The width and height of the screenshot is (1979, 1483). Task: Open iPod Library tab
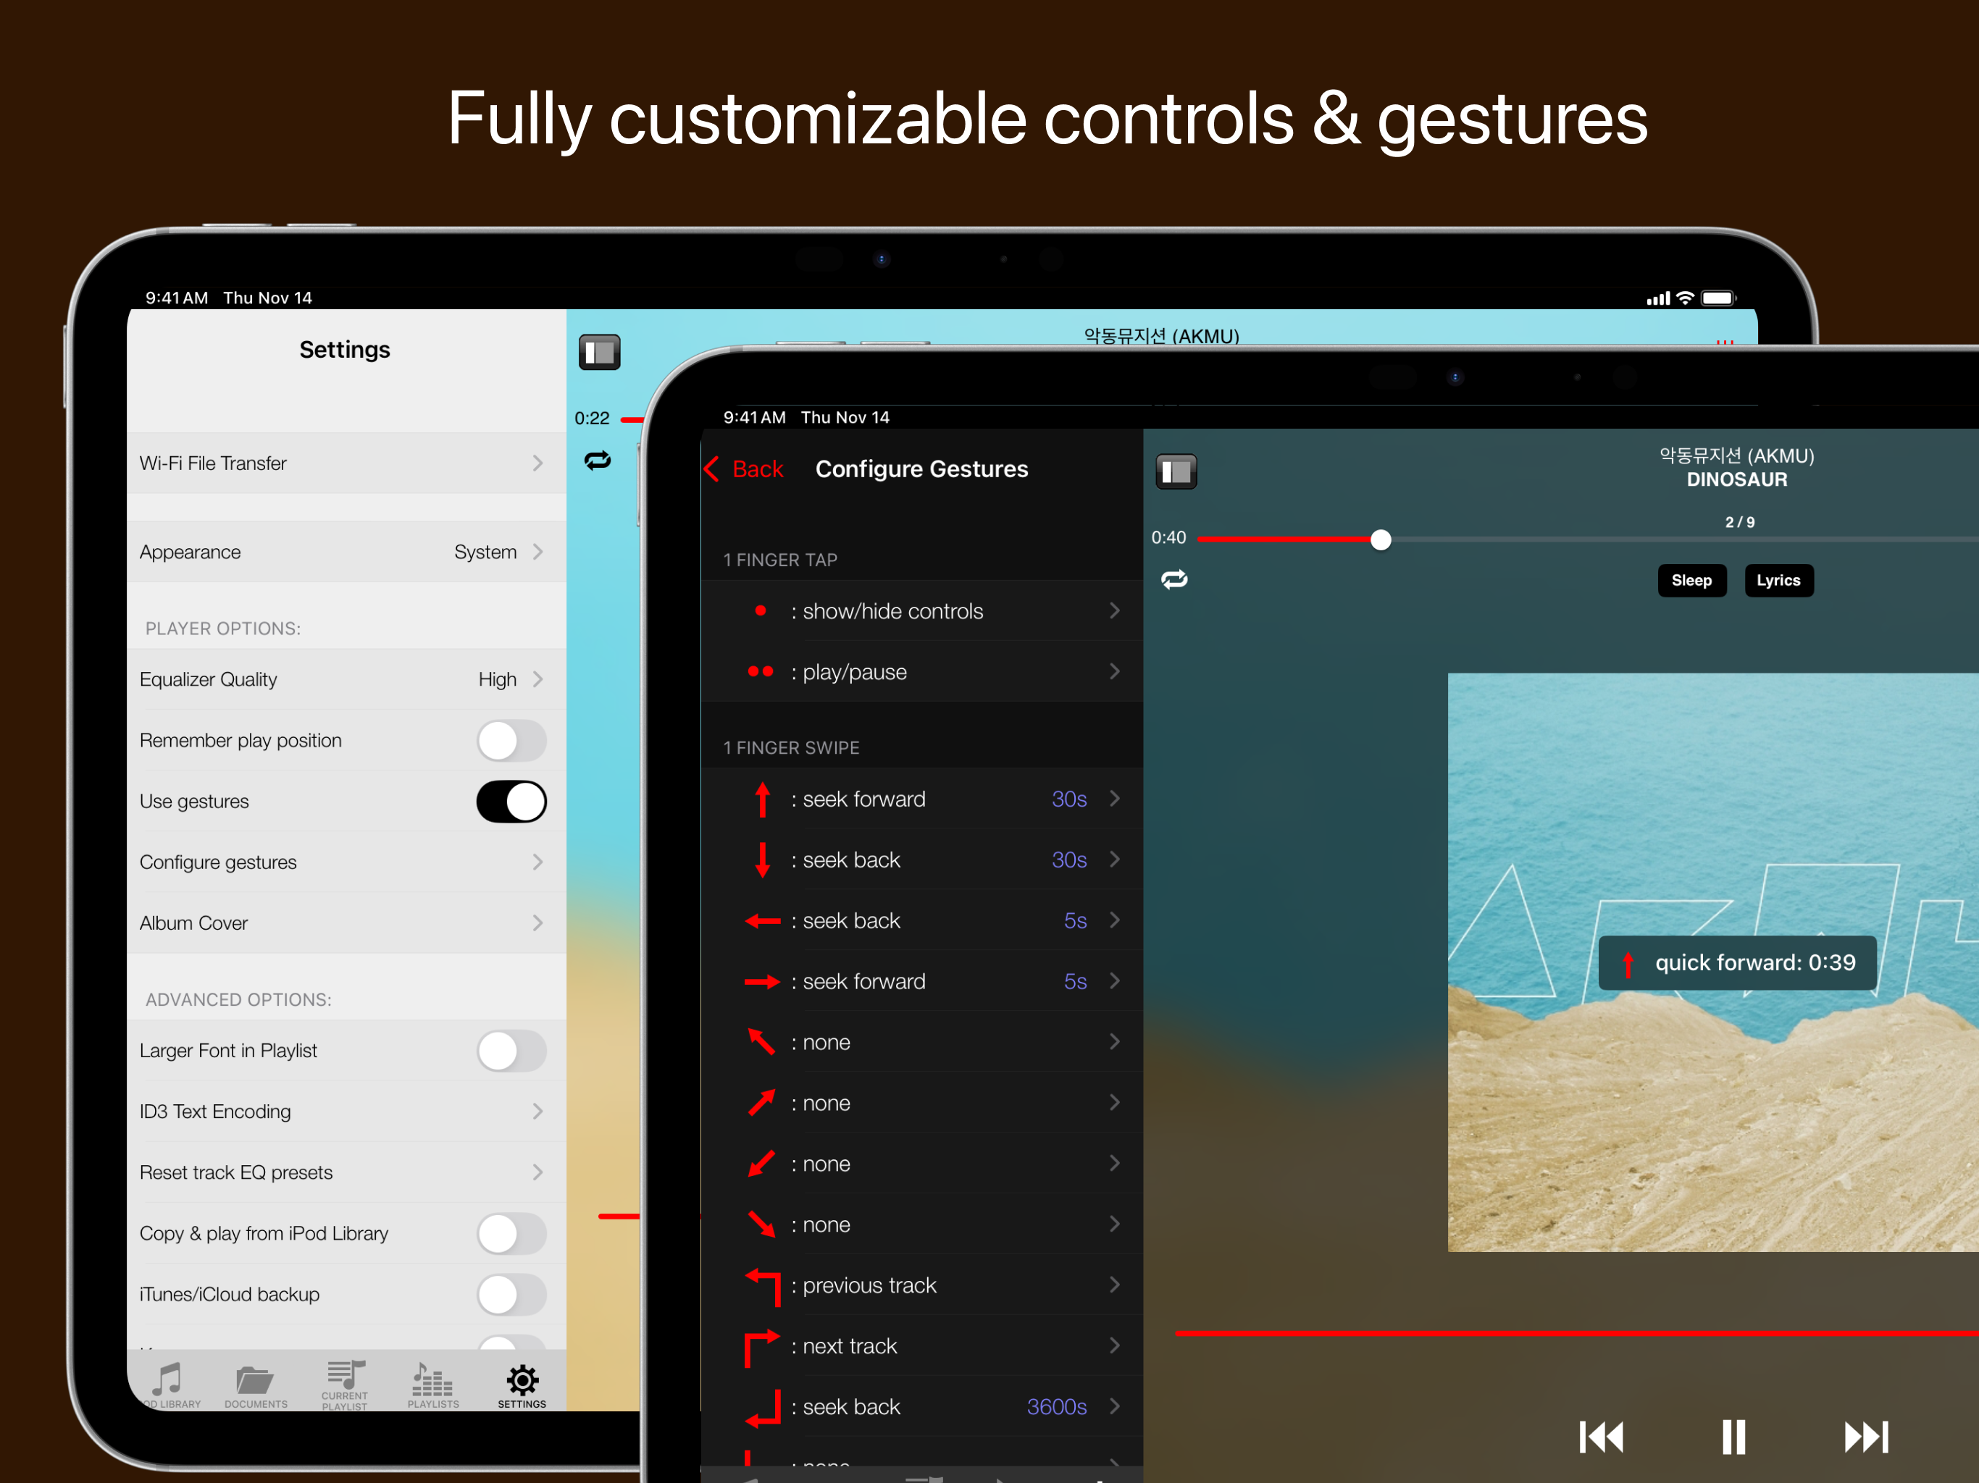coord(168,1384)
